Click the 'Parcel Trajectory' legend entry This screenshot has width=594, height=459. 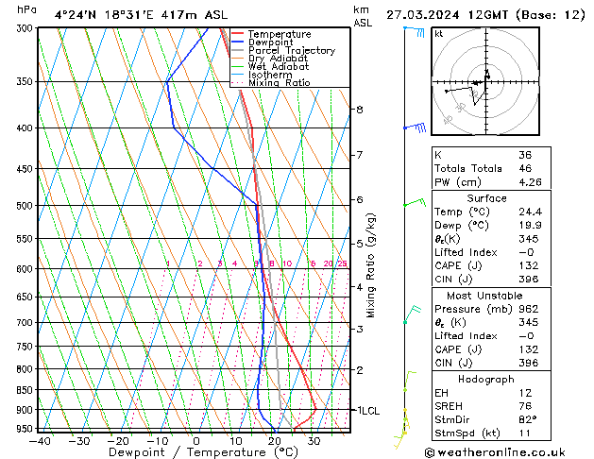tap(292, 50)
